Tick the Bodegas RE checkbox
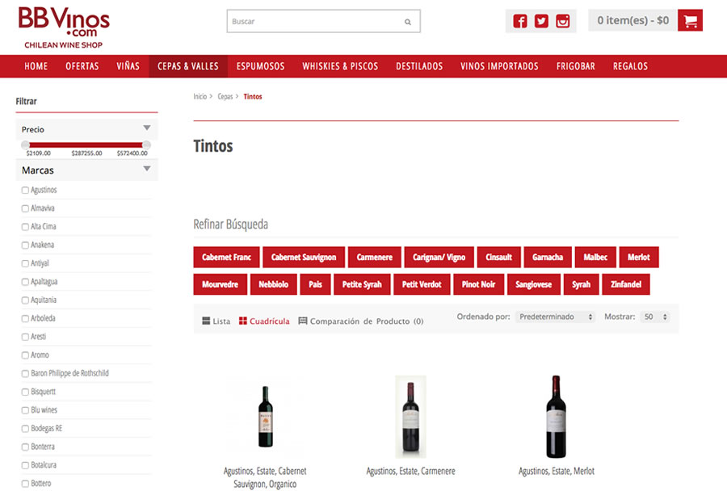The height and width of the screenshot is (491, 727). 25,429
